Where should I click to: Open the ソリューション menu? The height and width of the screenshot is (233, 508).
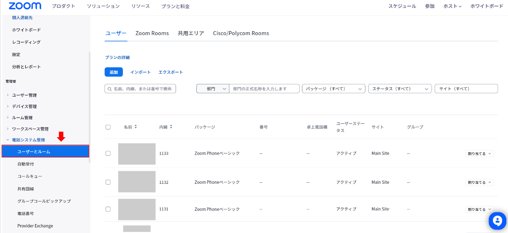(x=103, y=6)
